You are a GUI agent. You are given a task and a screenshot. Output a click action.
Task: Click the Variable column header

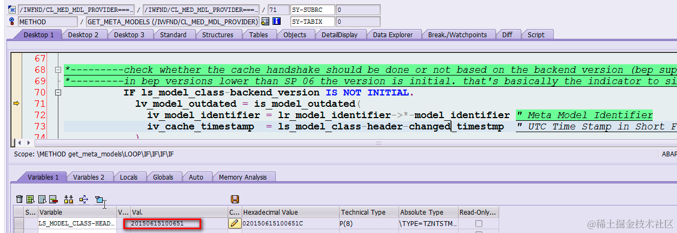pyautogui.click(x=77, y=213)
